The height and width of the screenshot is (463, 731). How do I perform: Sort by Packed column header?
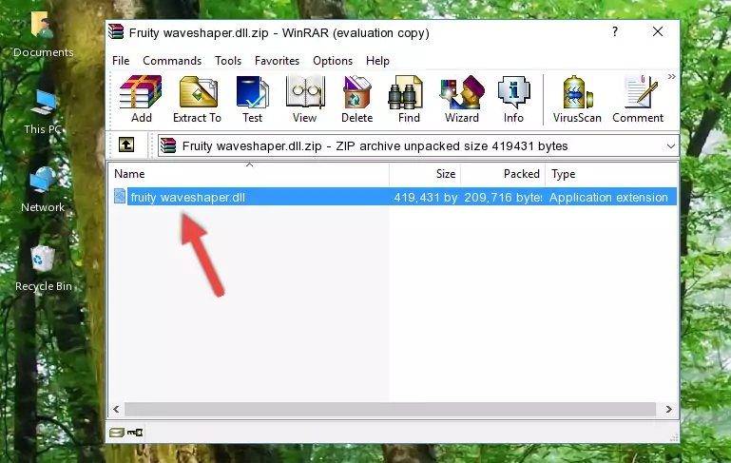[x=503, y=174]
